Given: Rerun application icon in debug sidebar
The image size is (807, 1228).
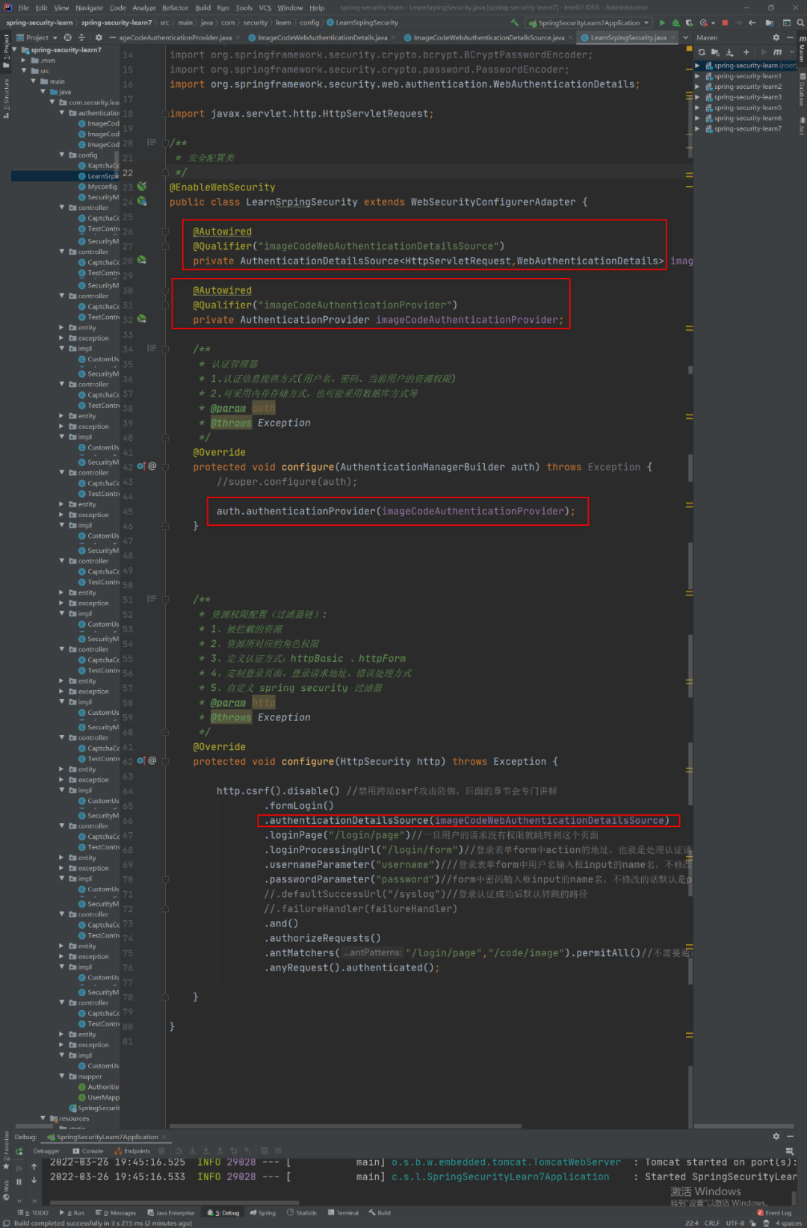Looking at the screenshot, I should tap(19, 1151).
